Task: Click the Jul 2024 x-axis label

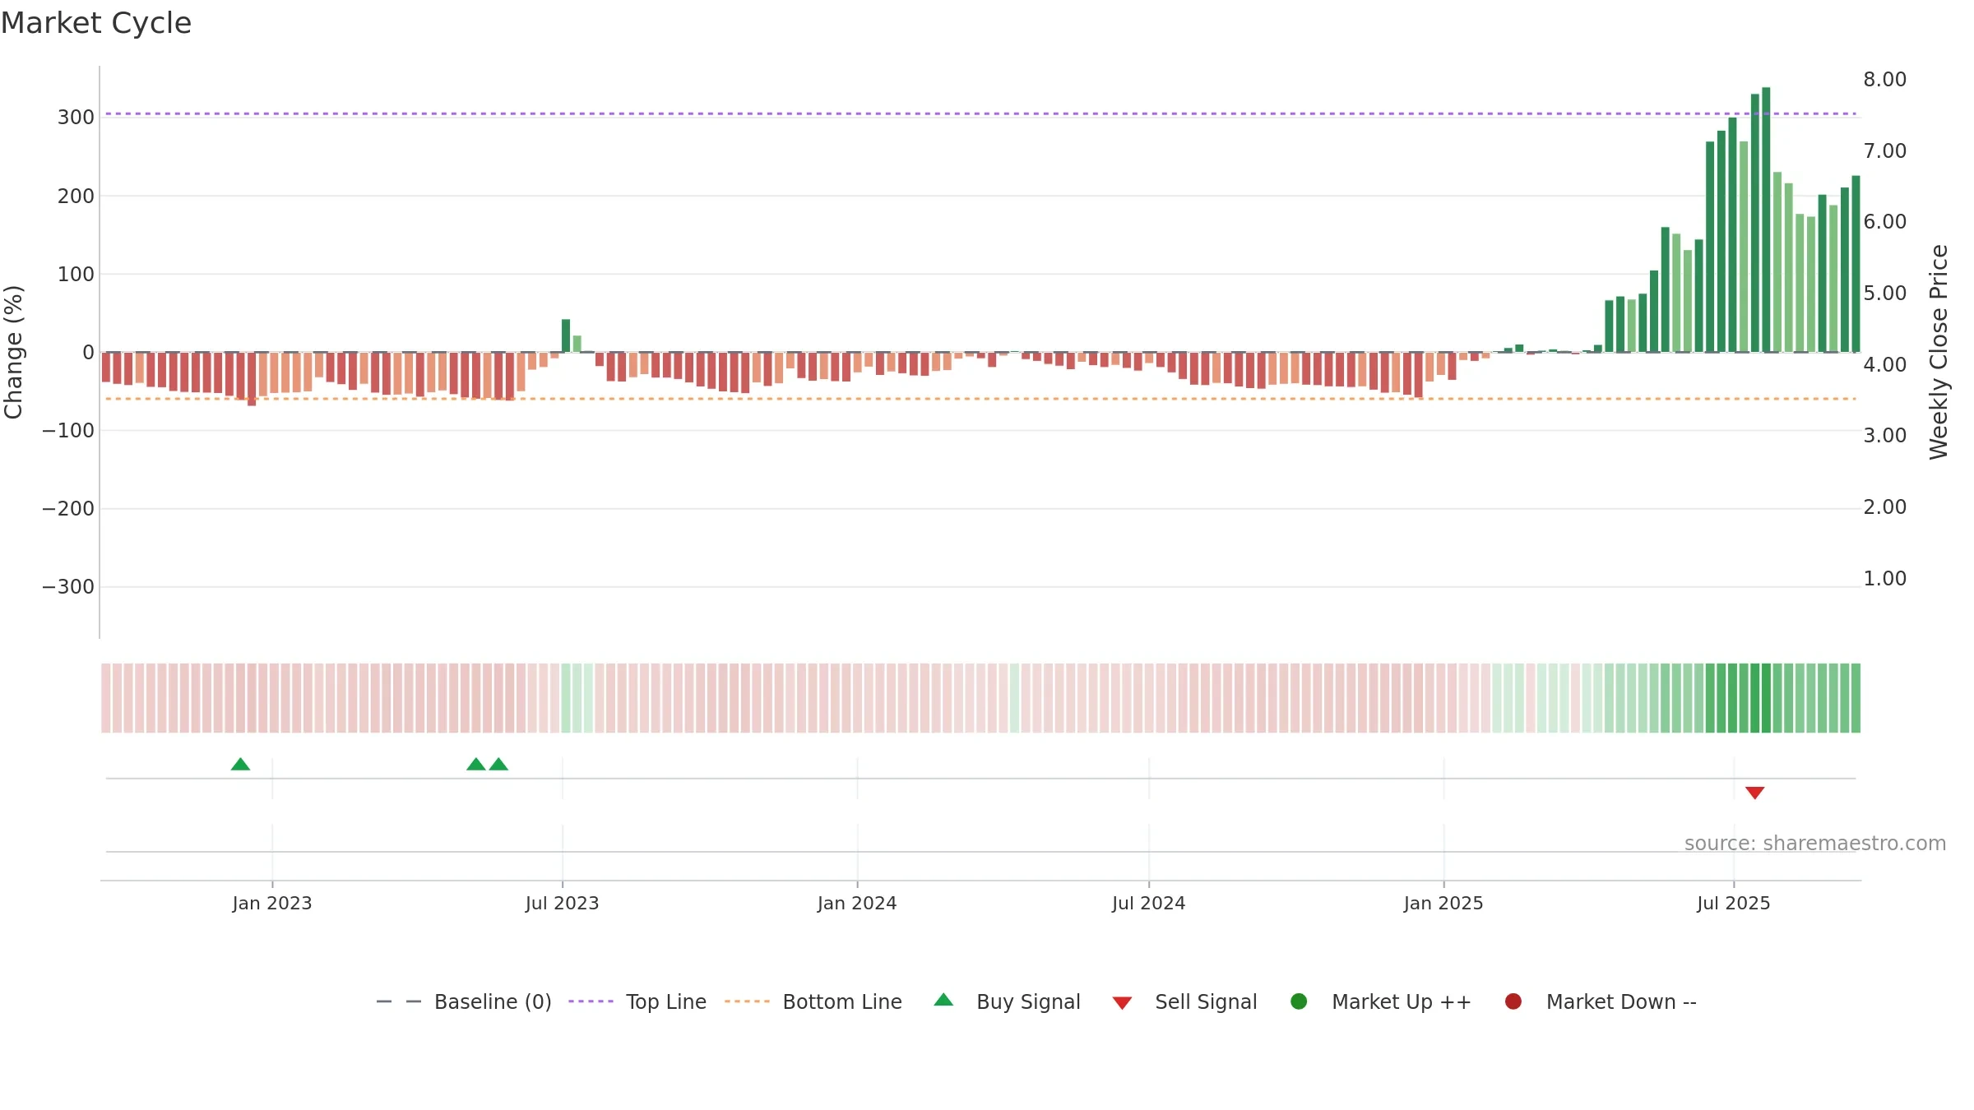Action: [1149, 904]
